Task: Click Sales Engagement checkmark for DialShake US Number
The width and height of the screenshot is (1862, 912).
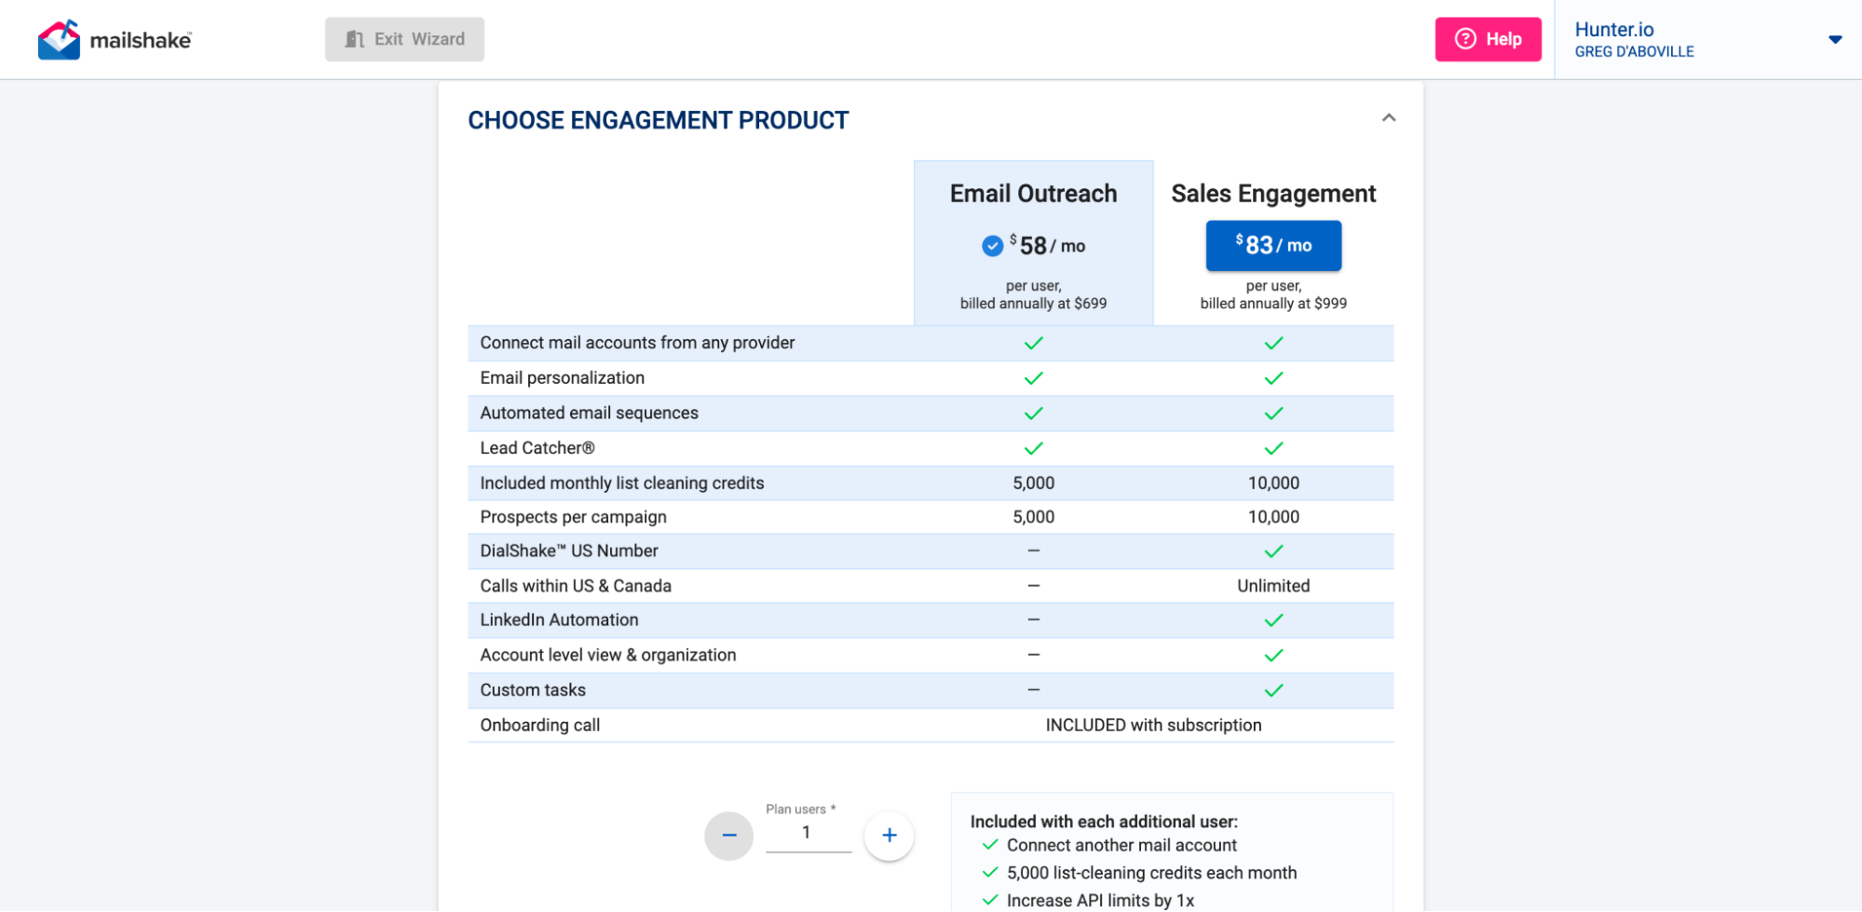Action: tap(1273, 551)
